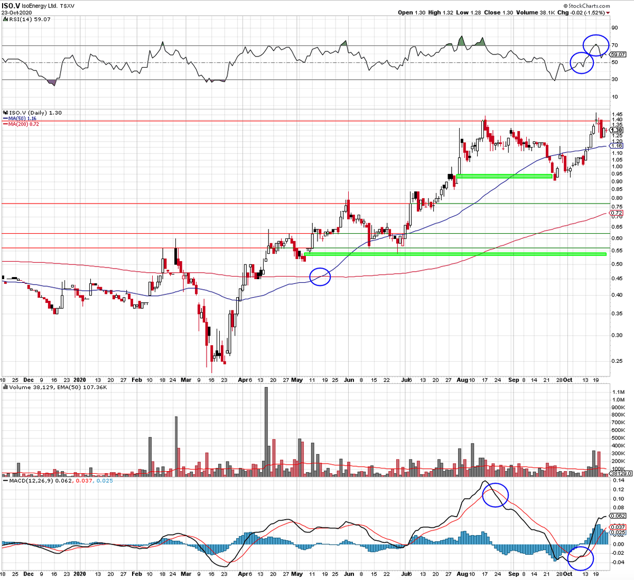Click the Volume legend icon

(x=5, y=387)
